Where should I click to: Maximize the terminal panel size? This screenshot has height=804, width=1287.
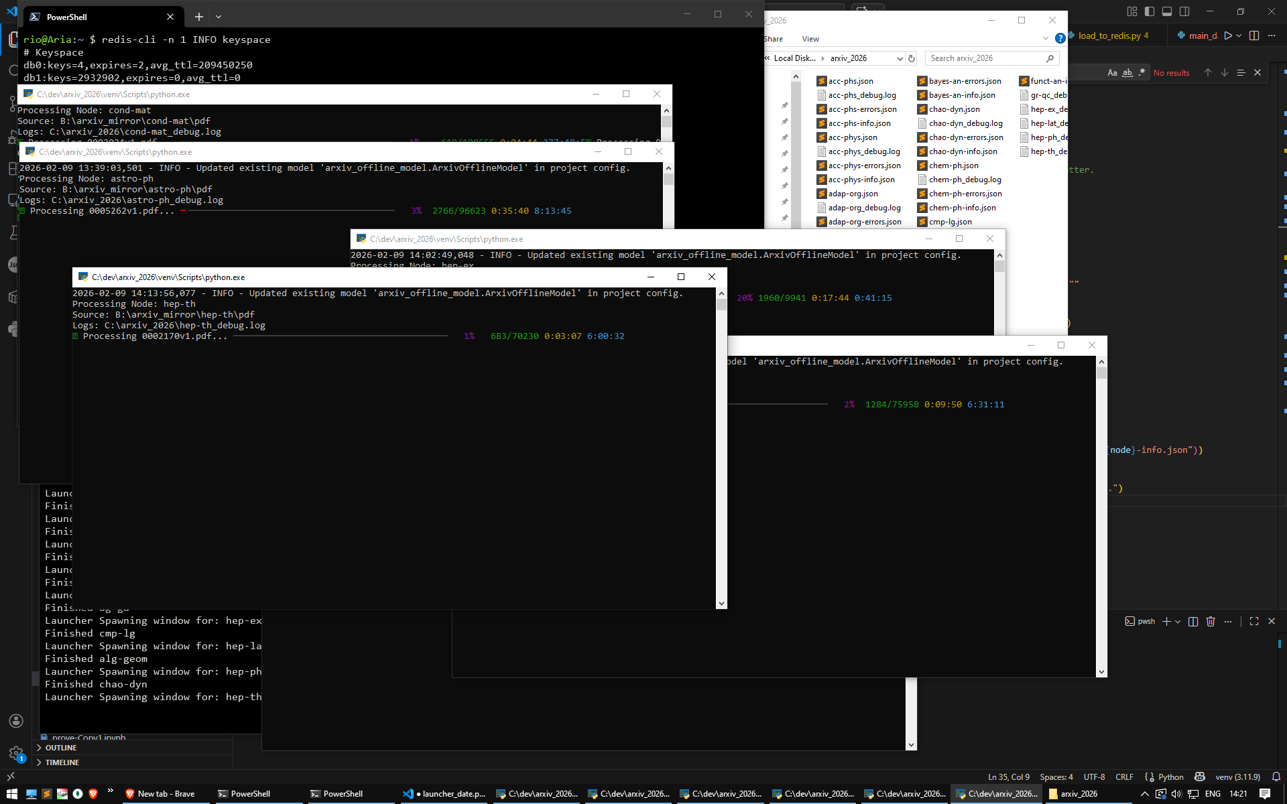point(1254,621)
